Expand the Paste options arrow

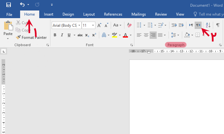[8, 39]
